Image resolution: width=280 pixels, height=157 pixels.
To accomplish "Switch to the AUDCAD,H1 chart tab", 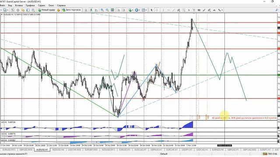I will click(140, 150).
